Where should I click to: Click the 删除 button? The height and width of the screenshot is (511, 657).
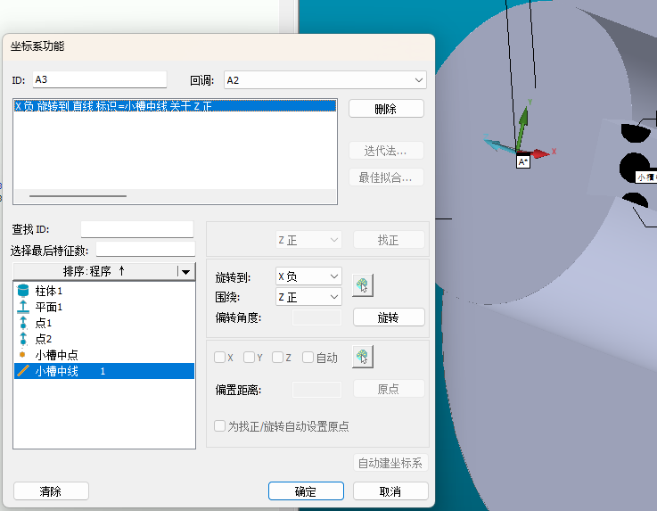[x=386, y=109]
